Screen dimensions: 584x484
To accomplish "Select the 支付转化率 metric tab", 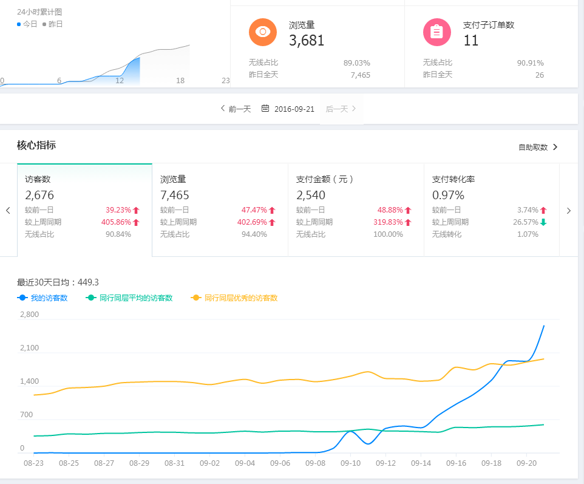I will pos(492,210).
